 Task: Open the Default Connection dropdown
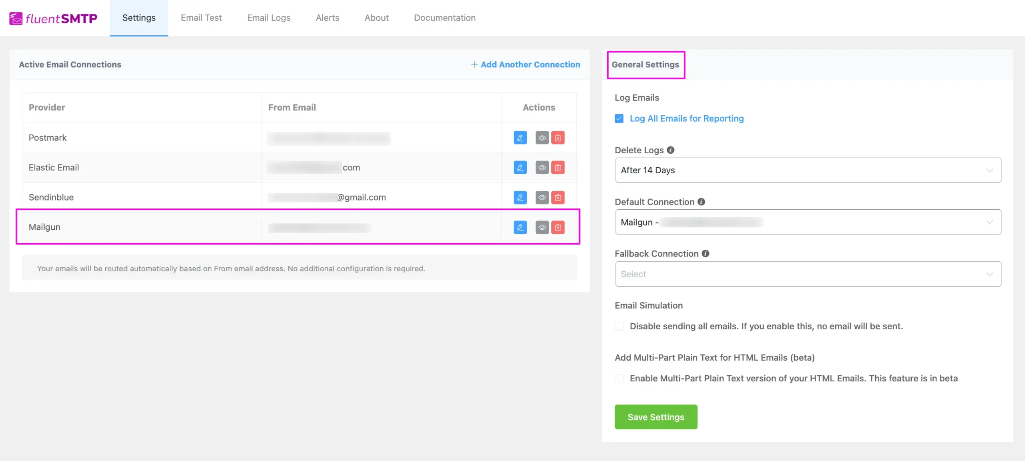pos(808,222)
